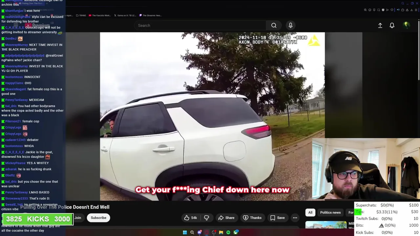Open browser extensions cube icon
The width and height of the screenshot is (420, 236).
click(x=403, y=10)
